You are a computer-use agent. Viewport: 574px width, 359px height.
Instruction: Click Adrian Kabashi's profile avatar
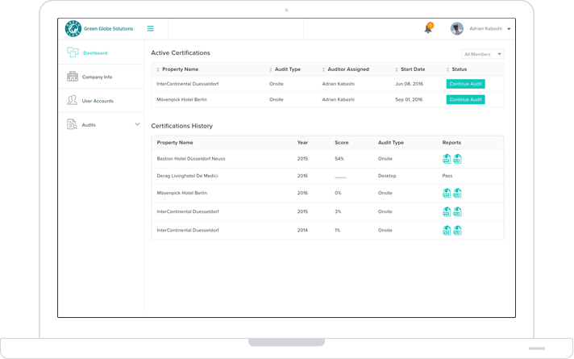(x=457, y=28)
